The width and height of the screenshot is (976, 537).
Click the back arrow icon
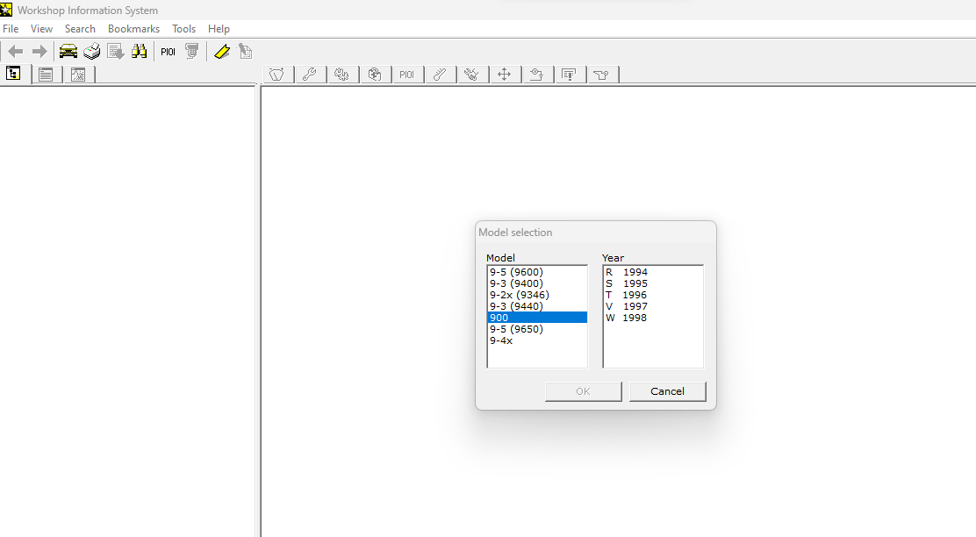[x=16, y=52]
